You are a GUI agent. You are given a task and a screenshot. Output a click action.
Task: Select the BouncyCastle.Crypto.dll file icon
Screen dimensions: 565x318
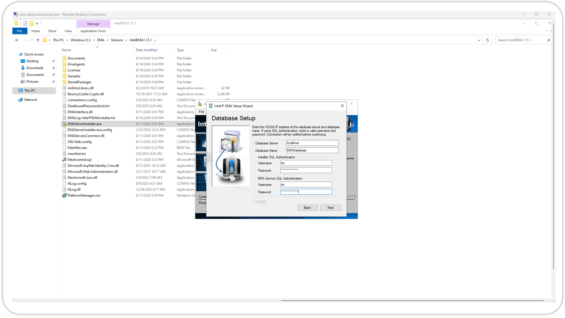click(x=64, y=94)
